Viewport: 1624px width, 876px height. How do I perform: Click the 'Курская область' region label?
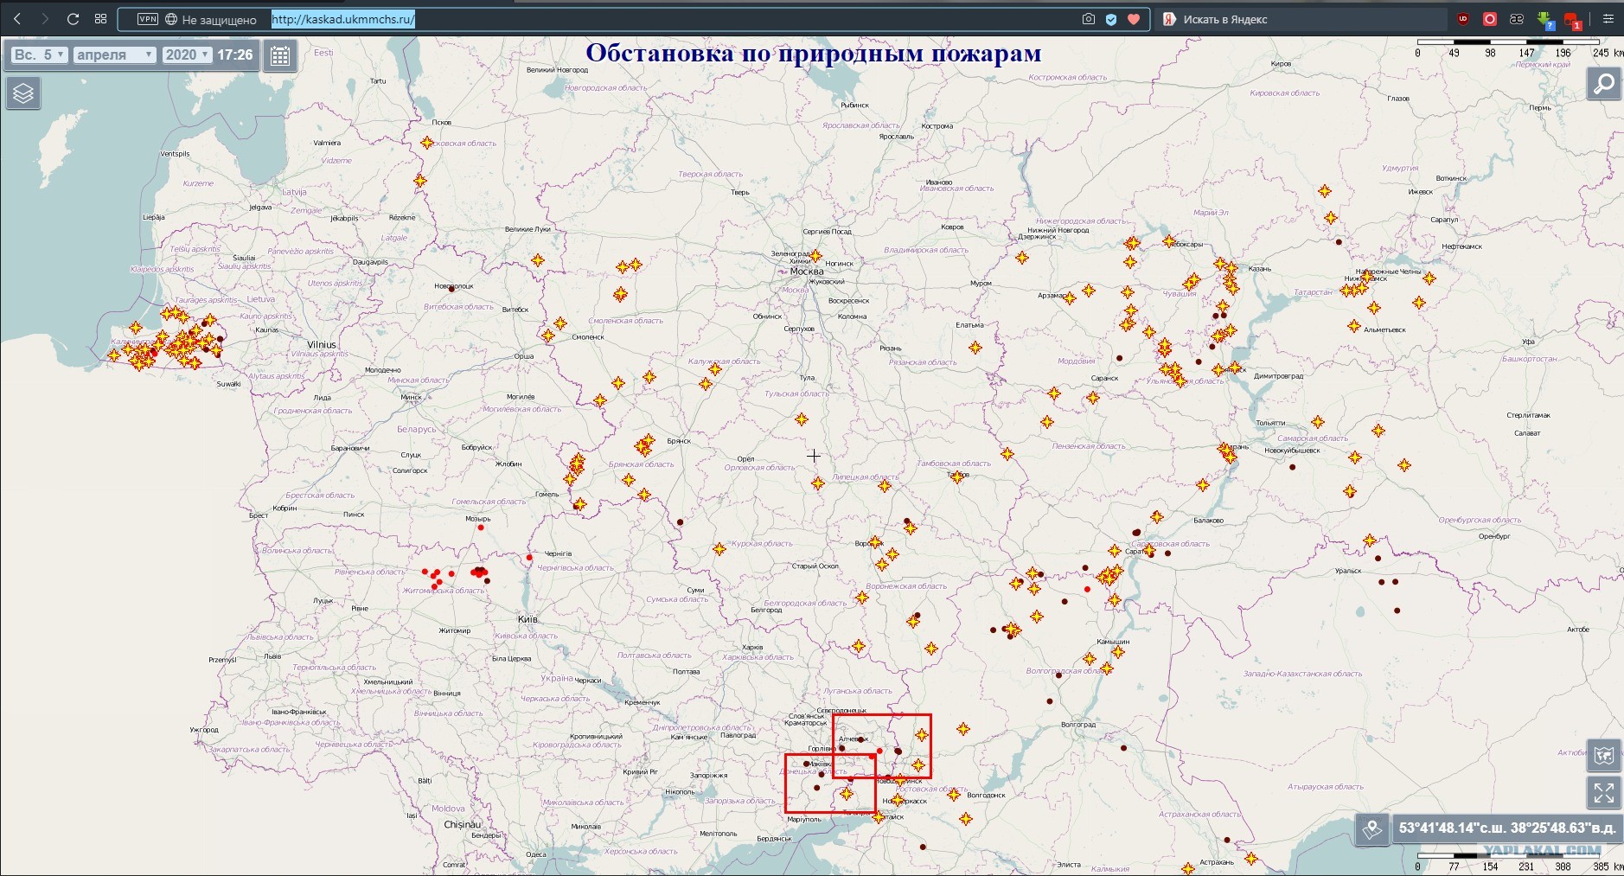tap(762, 544)
